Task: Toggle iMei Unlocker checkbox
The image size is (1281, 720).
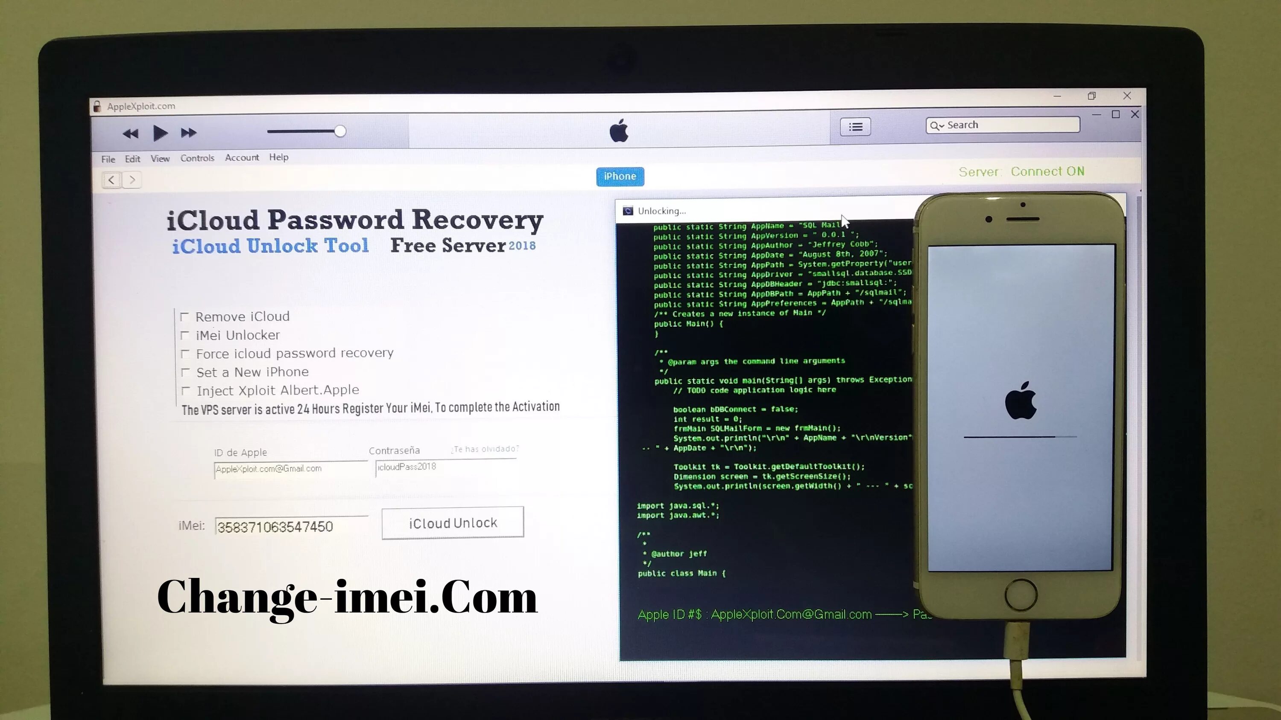Action: (x=185, y=335)
